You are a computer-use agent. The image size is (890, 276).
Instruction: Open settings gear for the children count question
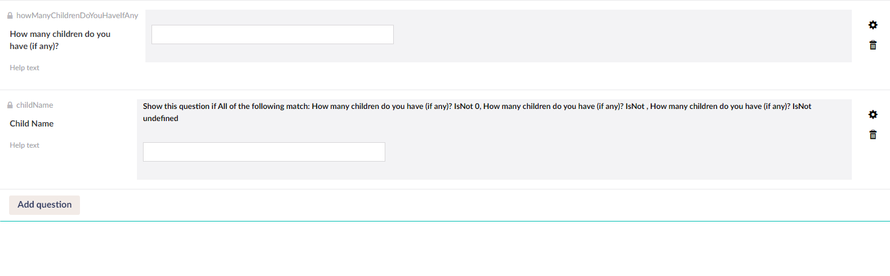[x=873, y=25]
